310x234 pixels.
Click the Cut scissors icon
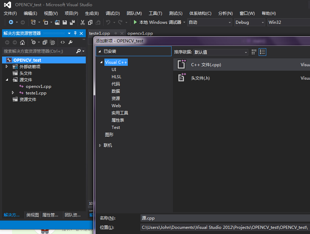click(83, 22)
